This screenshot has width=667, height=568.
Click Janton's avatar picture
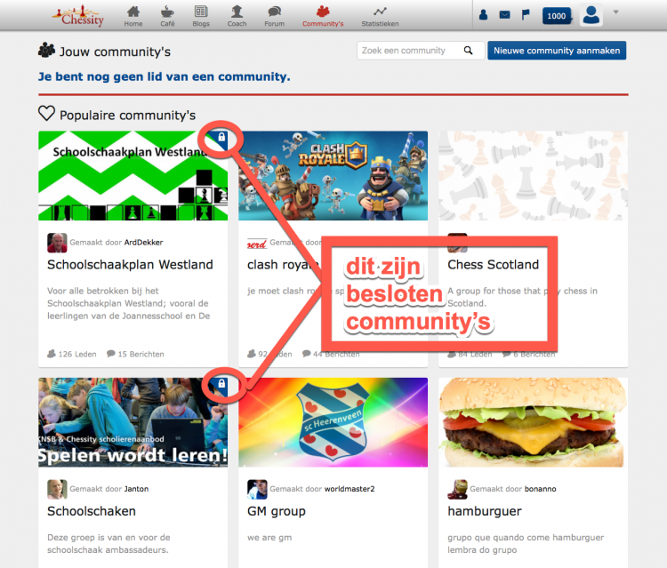tap(57, 490)
